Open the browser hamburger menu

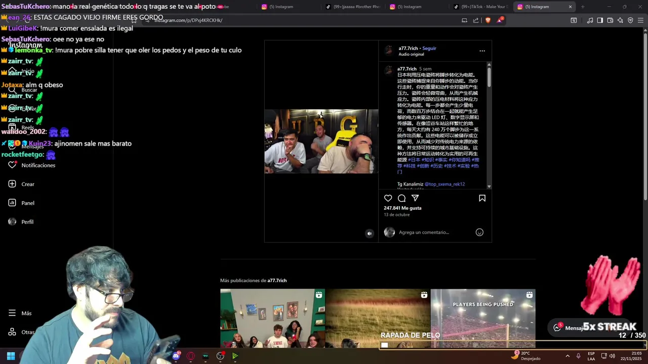(x=640, y=20)
